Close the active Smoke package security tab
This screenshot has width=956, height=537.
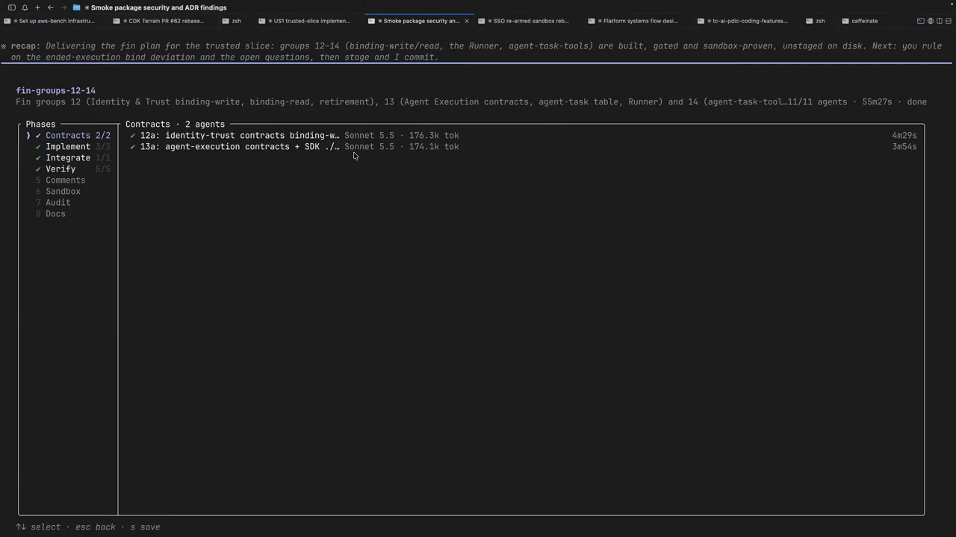(467, 21)
